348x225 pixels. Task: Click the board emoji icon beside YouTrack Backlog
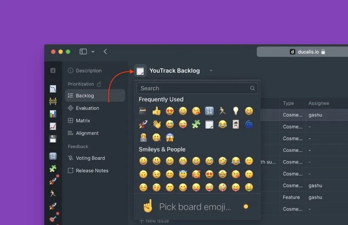coord(140,70)
